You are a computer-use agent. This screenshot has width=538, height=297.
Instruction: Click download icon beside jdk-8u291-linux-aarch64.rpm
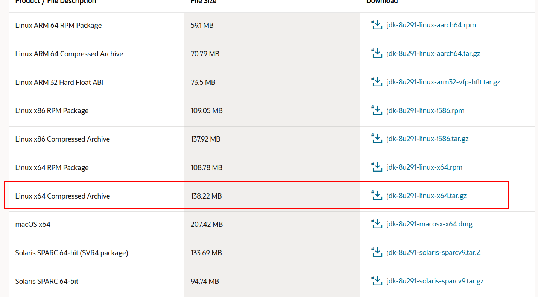[377, 25]
